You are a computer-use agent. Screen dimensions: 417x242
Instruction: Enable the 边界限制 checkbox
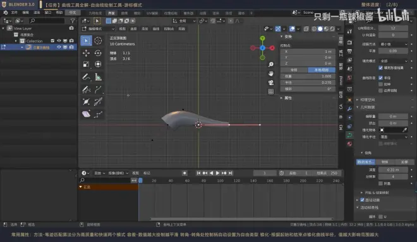(380, 91)
